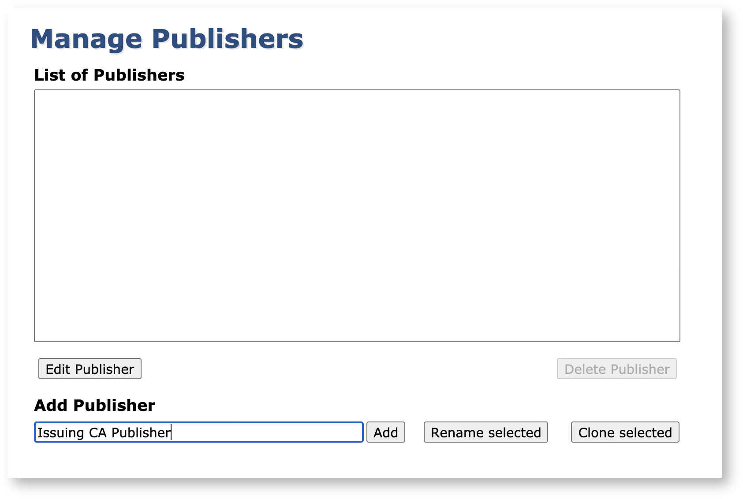Add the 'Issuing CA Publisher' entry
This screenshot has width=743, height=499.
pyautogui.click(x=385, y=432)
